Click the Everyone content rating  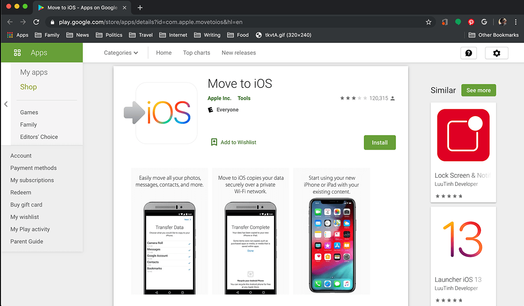pos(223,110)
